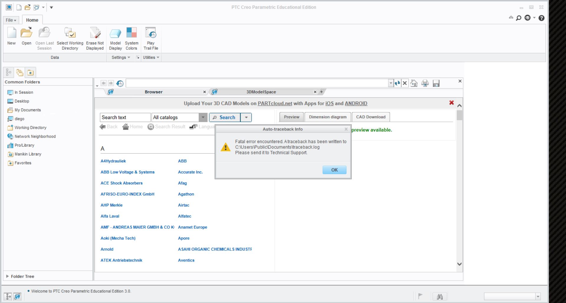566x303 pixels.
Task: Click the Search button
Action: (x=225, y=117)
